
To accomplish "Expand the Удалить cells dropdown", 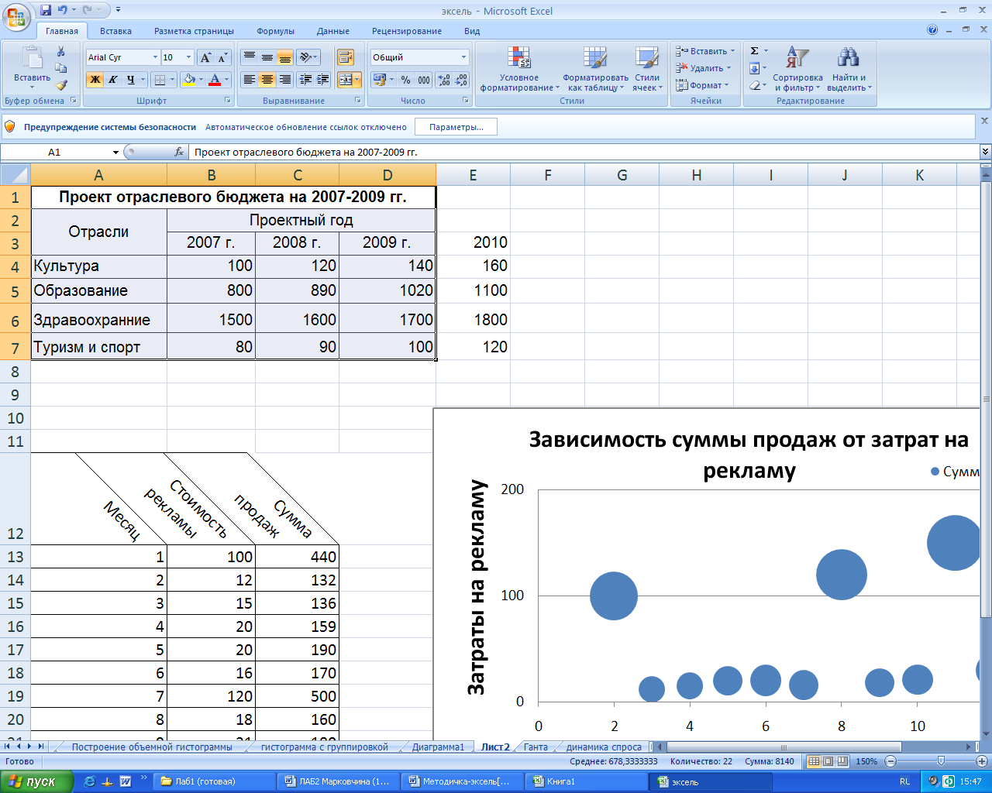I will (728, 68).
